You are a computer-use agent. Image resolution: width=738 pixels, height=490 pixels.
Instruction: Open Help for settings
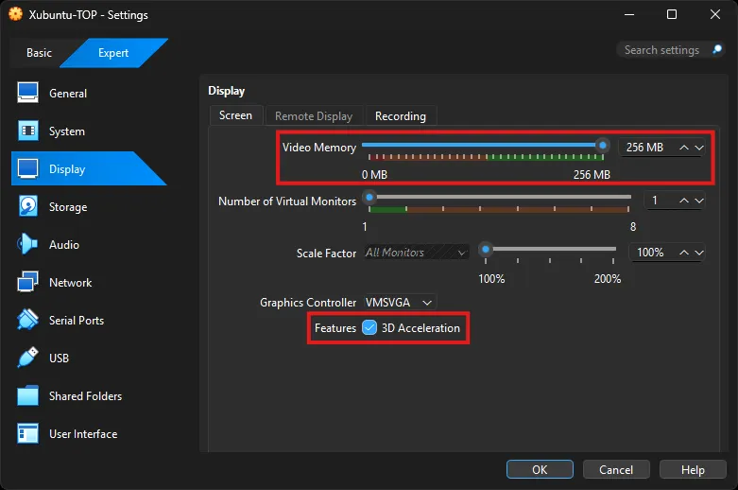click(x=693, y=470)
